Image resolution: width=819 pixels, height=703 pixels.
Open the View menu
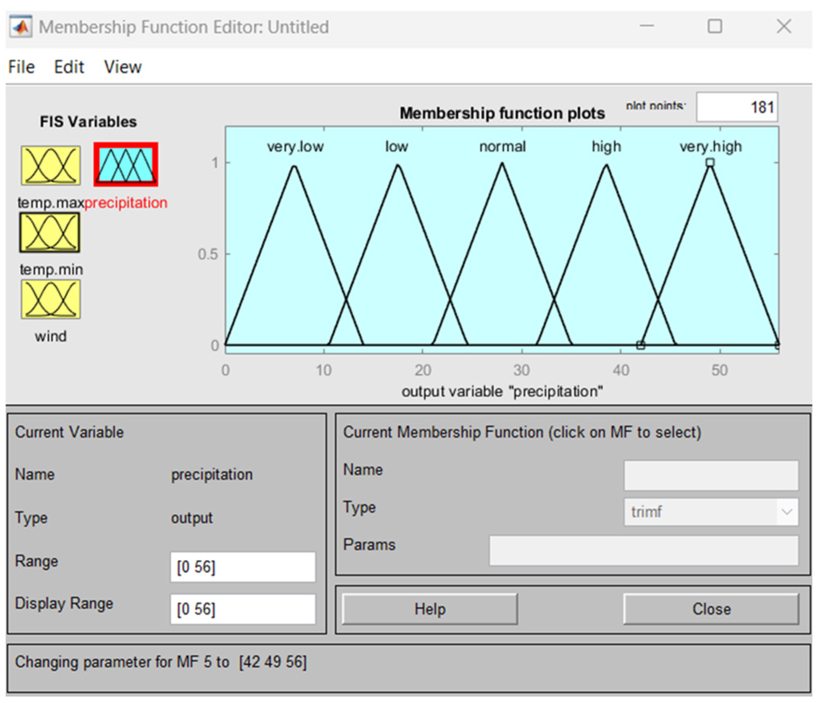point(123,67)
